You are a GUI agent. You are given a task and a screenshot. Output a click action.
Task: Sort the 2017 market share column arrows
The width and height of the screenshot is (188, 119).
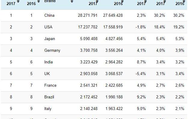165,1
